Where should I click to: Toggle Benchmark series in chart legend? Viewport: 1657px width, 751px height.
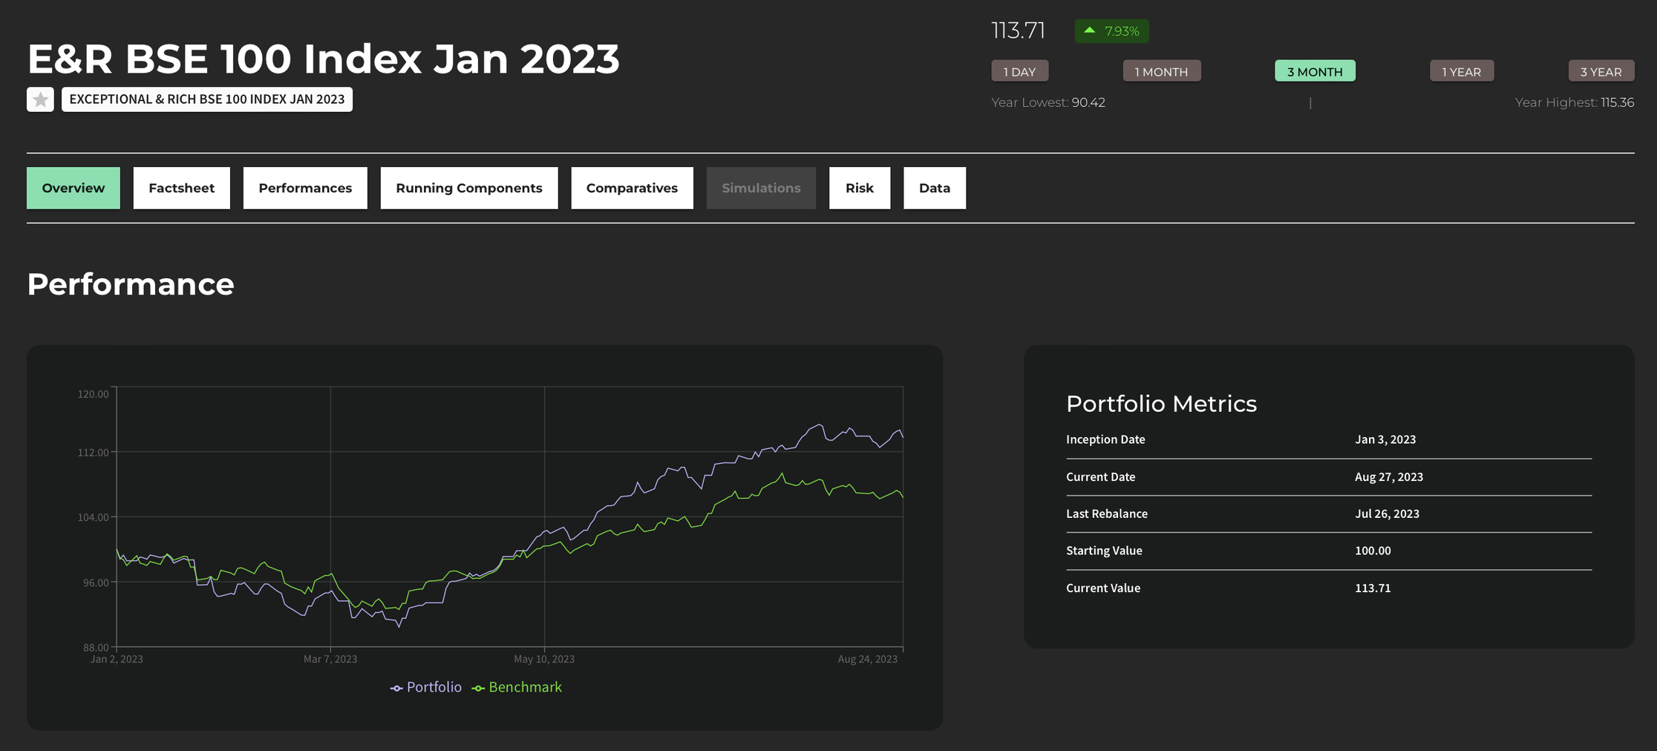(517, 687)
